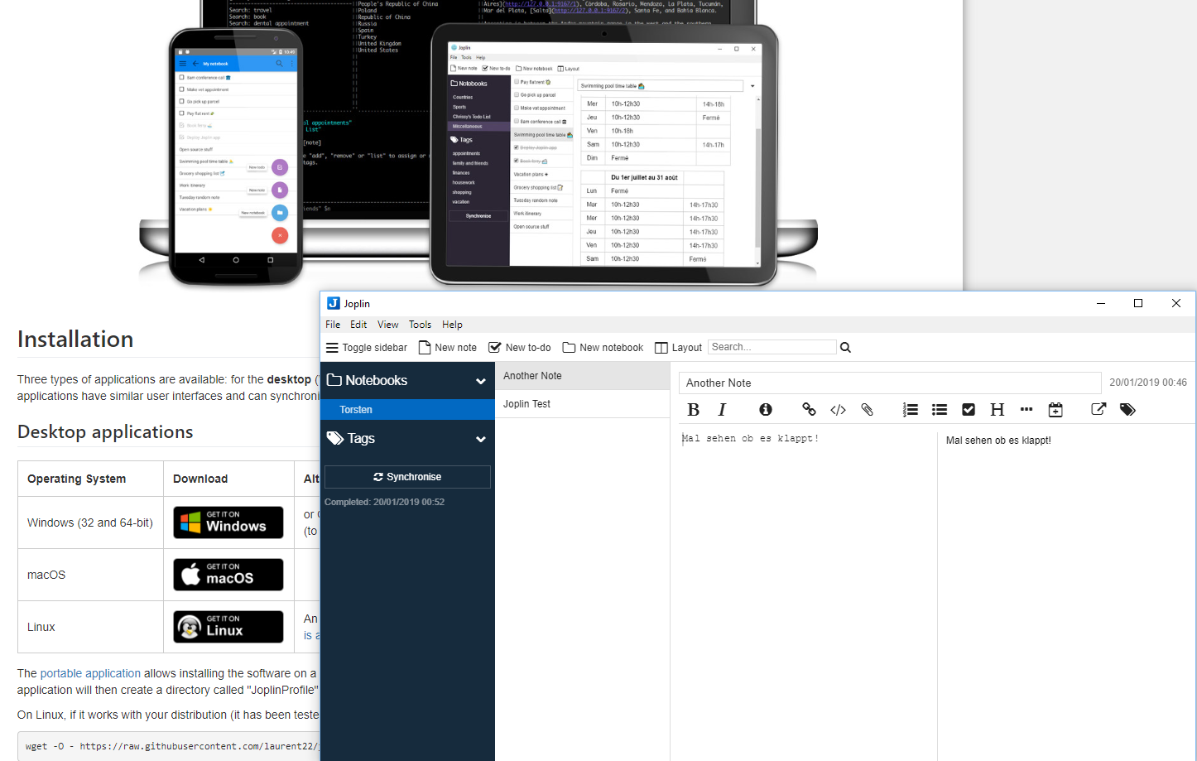Viewport: 1197px width, 761px height.
Task: Click the Search notes input field
Action: 772,347
